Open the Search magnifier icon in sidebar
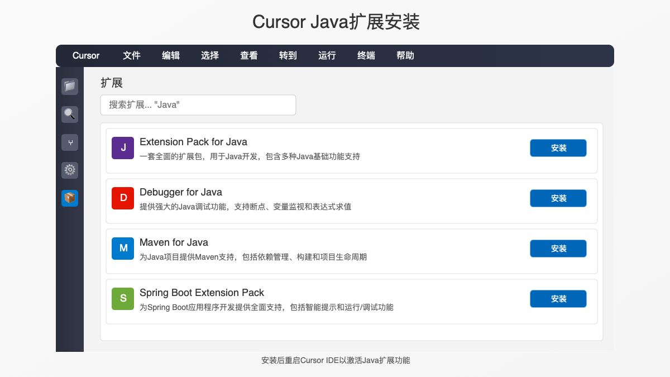 tap(70, 114)
